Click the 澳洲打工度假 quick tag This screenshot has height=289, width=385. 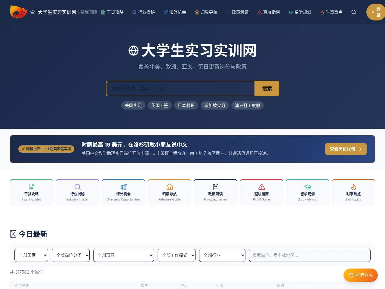248,105
